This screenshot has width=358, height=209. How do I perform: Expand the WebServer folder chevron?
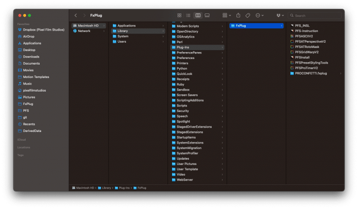[222, 180]
